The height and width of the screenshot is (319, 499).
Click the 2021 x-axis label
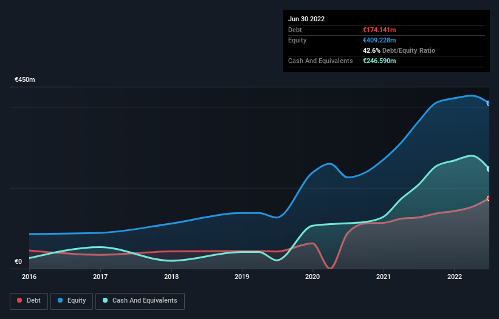pos(384,277)
